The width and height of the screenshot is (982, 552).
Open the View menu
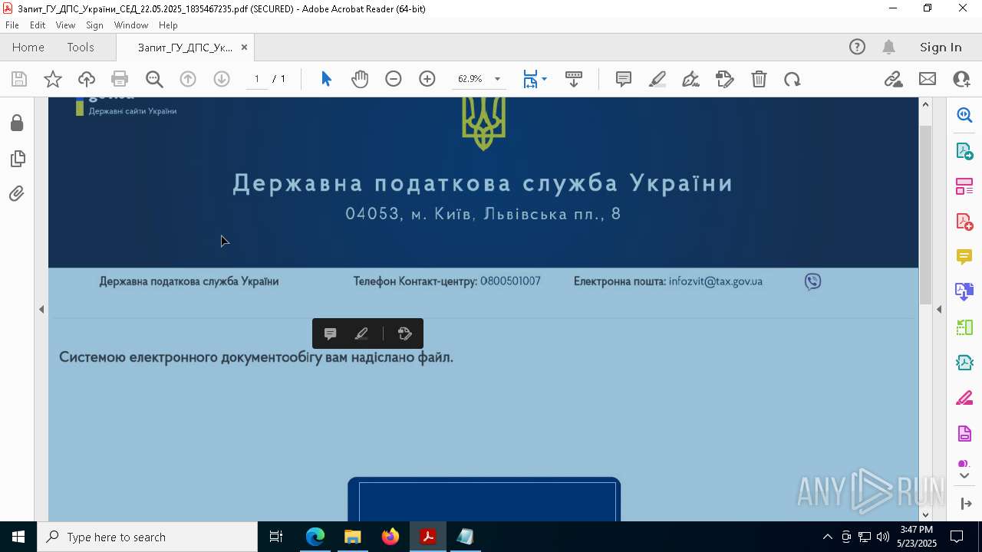click(65, 25)
